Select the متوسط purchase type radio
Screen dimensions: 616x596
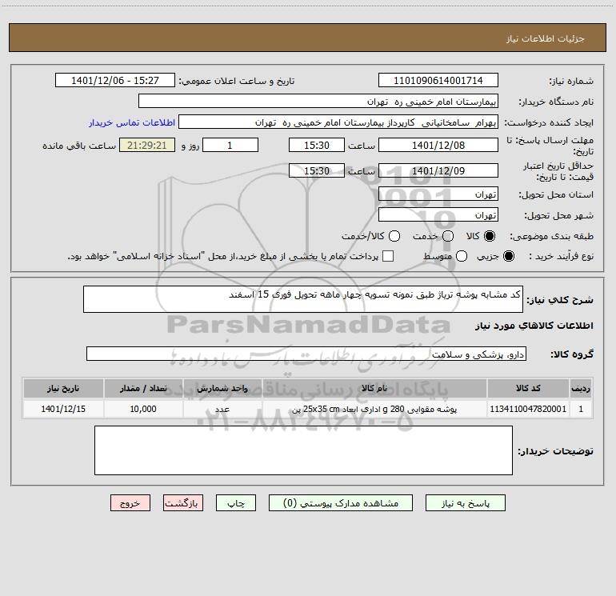click(462, 256)
